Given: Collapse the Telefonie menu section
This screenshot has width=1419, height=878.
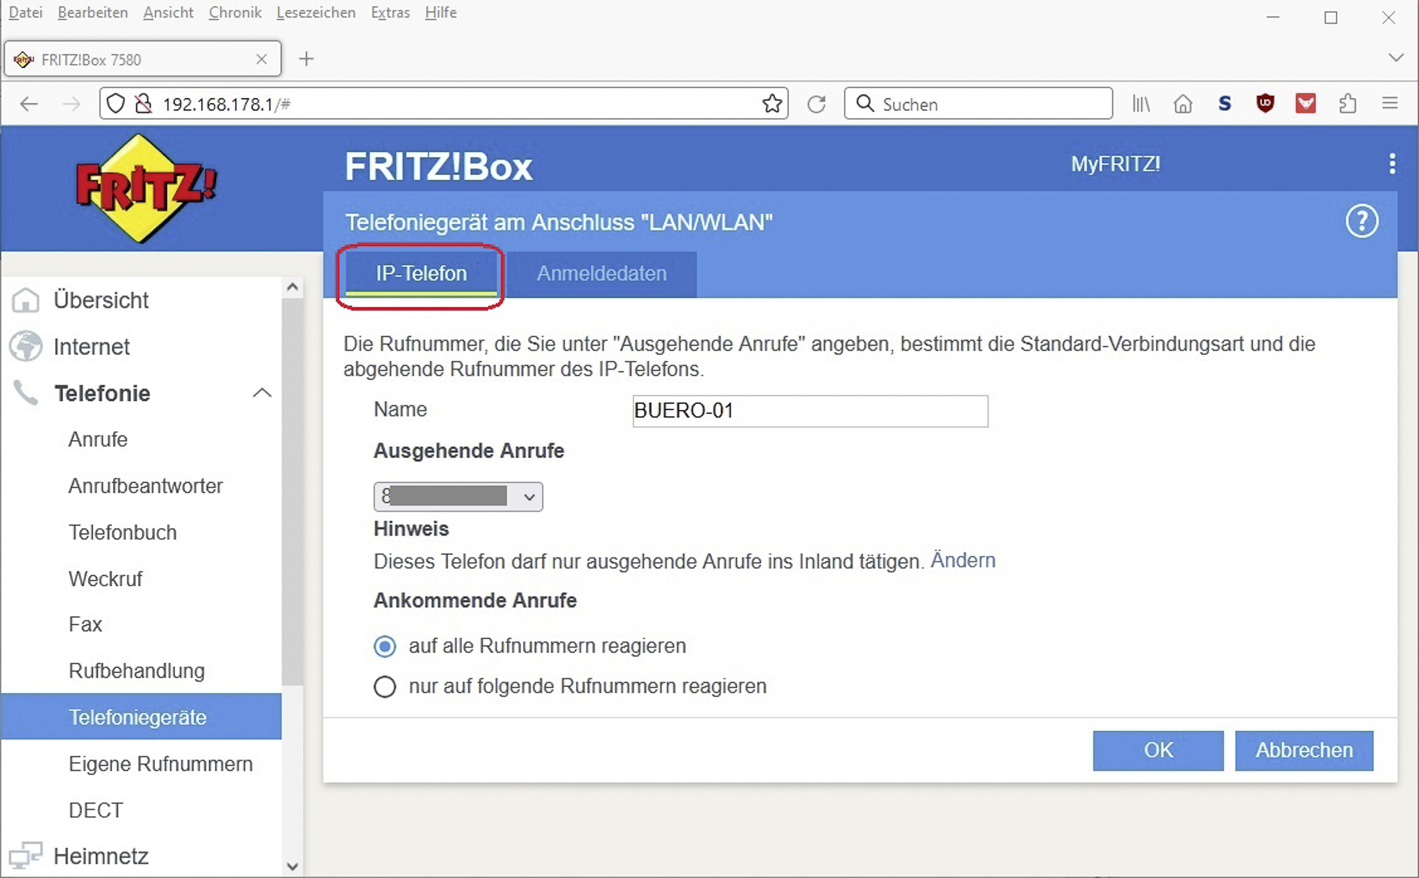Looking at the screenshot, I should pos(262,393).
